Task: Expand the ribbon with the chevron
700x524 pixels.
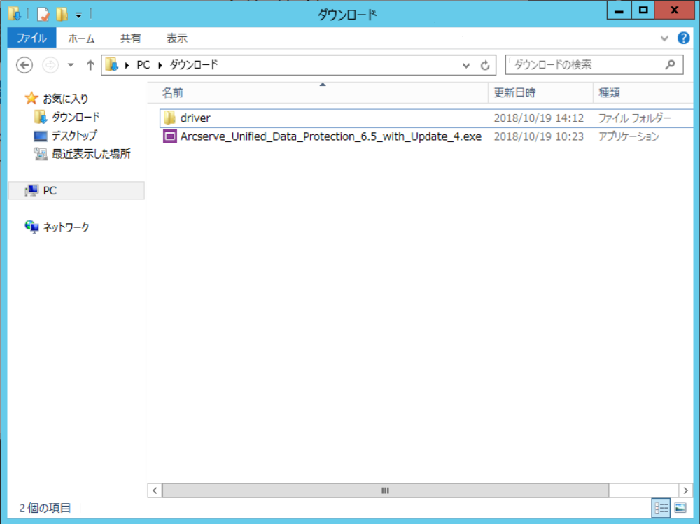Action: 664,38
